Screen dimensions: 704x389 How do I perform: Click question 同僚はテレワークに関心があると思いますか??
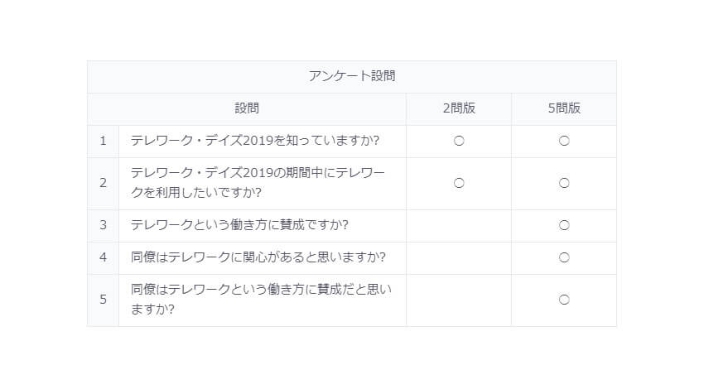258,257
